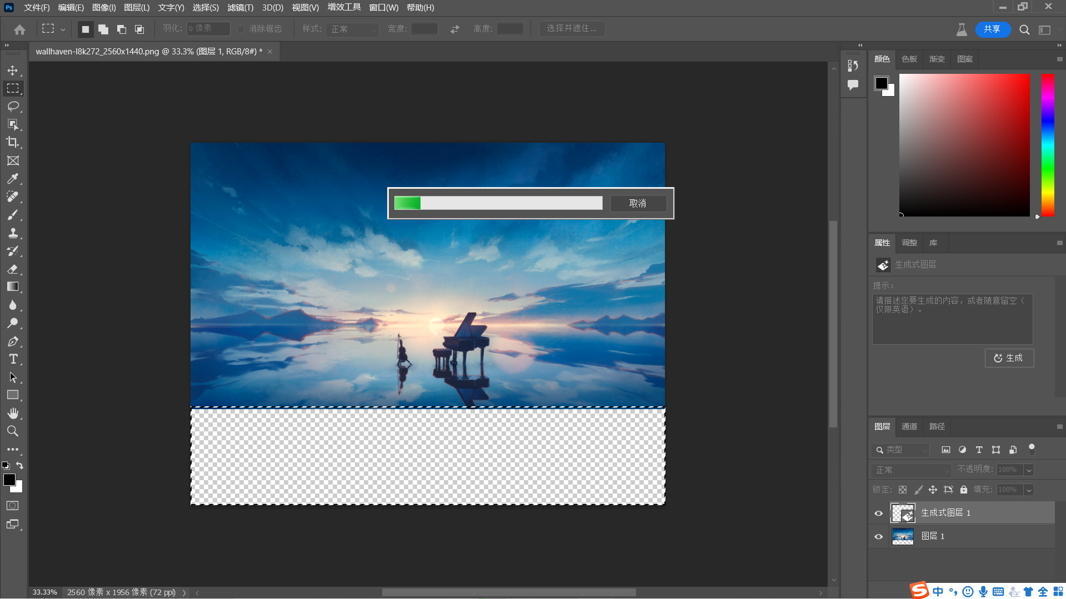
Task: Toggle lock transparent pixels
Action: 903,490
